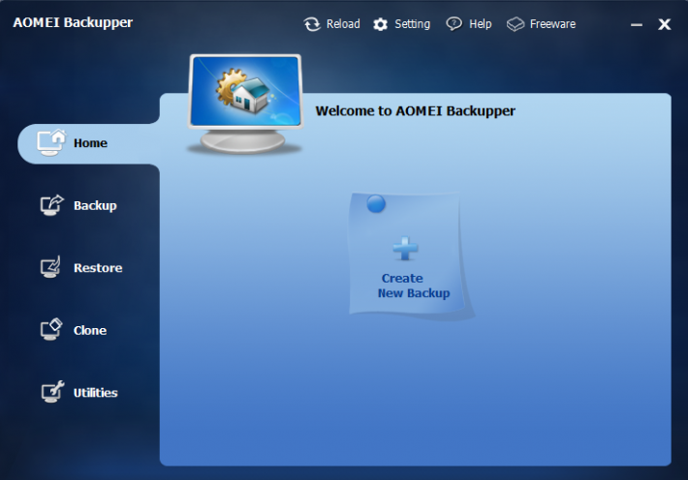Screen dimensions: 688x480
Task: Click the Freeware label
Action: click(552, 23)
